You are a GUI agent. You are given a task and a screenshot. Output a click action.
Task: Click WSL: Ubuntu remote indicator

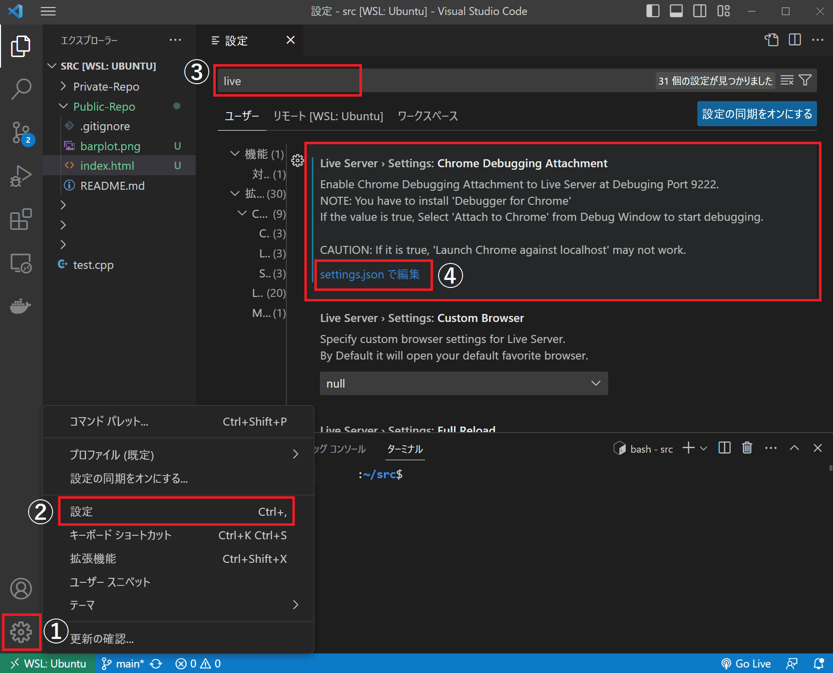[48, 663]
